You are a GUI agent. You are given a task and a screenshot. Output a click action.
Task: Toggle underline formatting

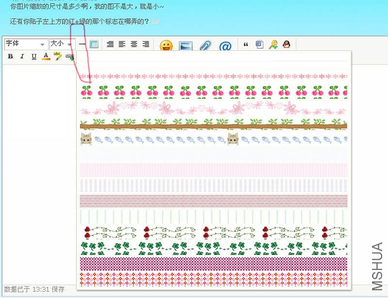point(33,56)
